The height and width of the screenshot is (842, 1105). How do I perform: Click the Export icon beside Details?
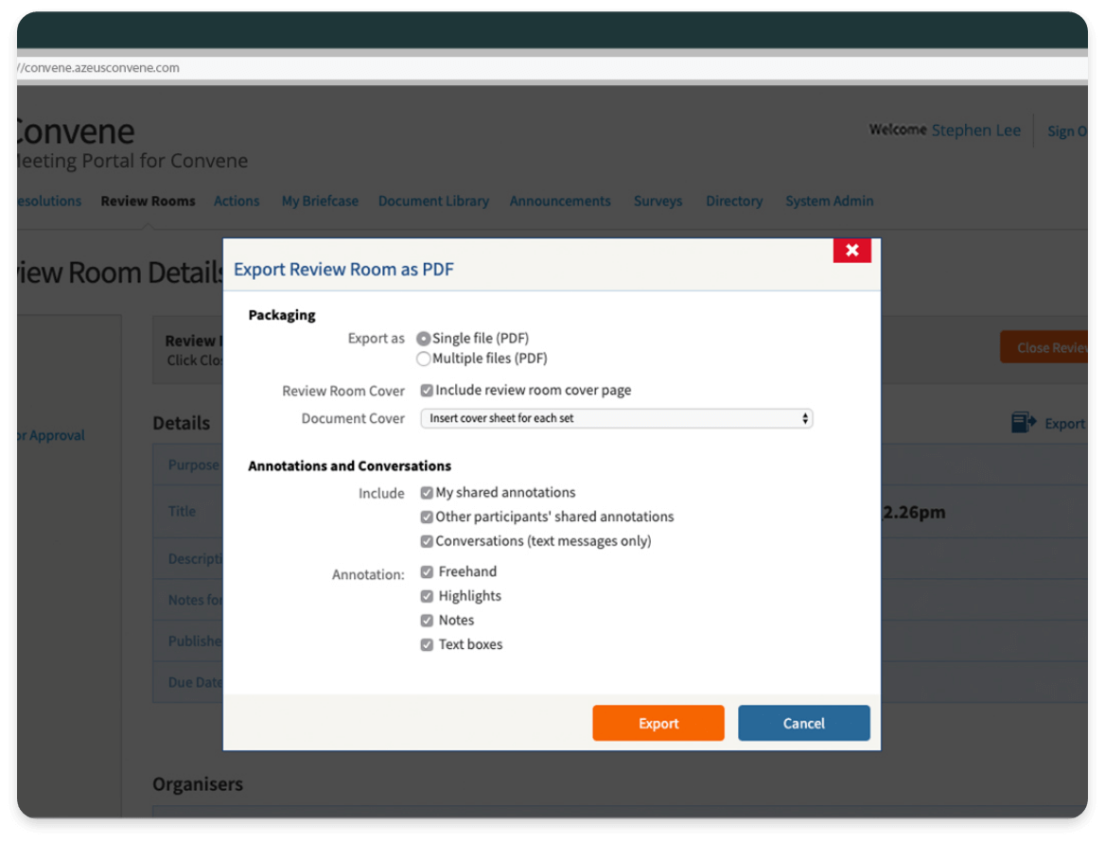(x=1024, y=423)
